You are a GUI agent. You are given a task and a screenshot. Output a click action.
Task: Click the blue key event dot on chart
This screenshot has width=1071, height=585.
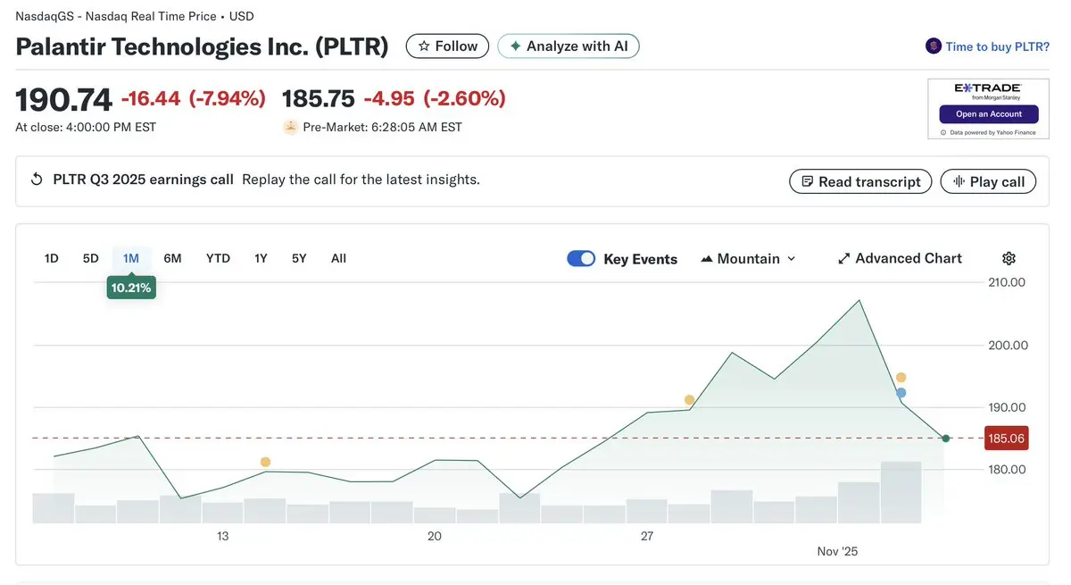point(901,393)
